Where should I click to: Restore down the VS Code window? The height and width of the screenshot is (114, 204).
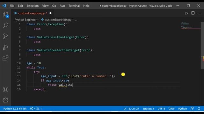click(x=188, y=6)
